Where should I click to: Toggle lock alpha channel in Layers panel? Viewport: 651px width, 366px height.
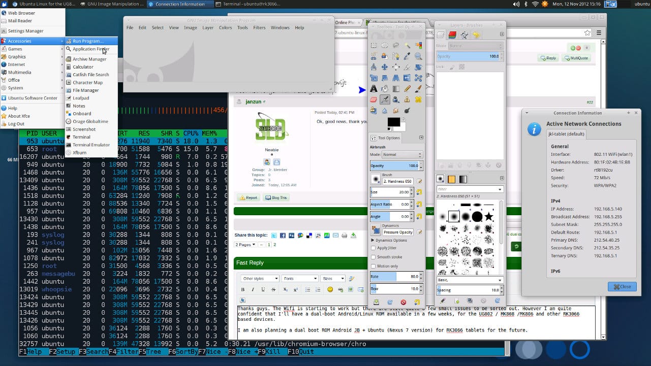[461, 66]
